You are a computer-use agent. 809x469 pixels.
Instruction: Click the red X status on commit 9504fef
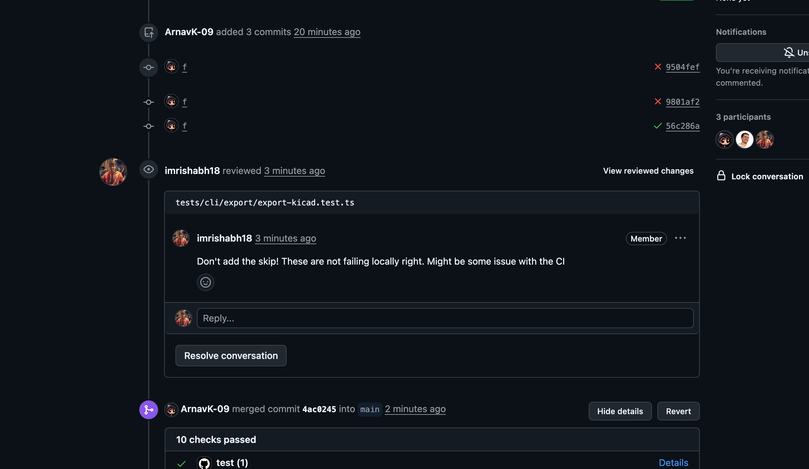[658, 67]
